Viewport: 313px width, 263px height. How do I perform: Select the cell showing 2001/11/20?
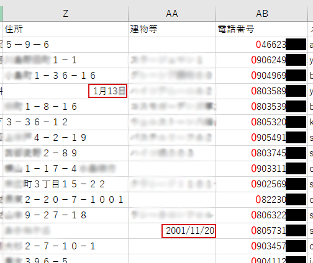(x=172, y=231)
